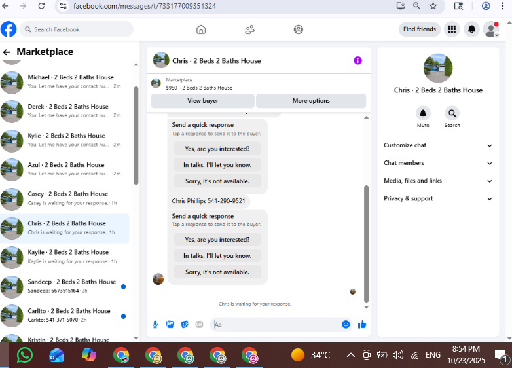Open notifications bell in Facebook header
The width and height of the screenshot is (512, 368).
point(471,29)
